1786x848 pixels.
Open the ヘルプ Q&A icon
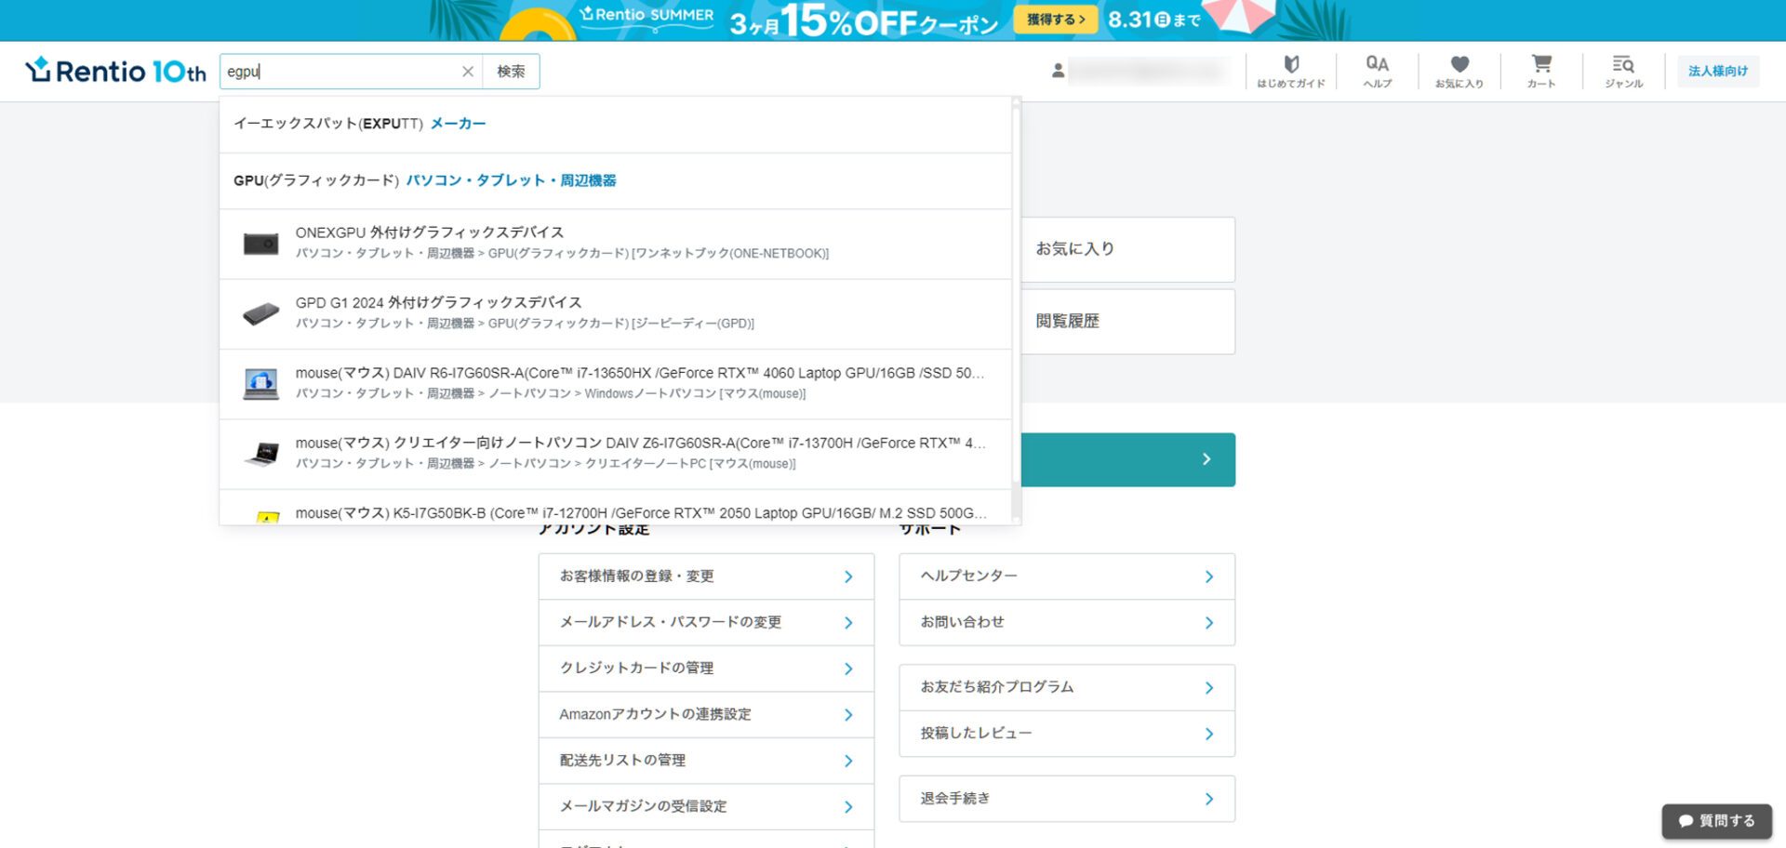[1378, 71]
